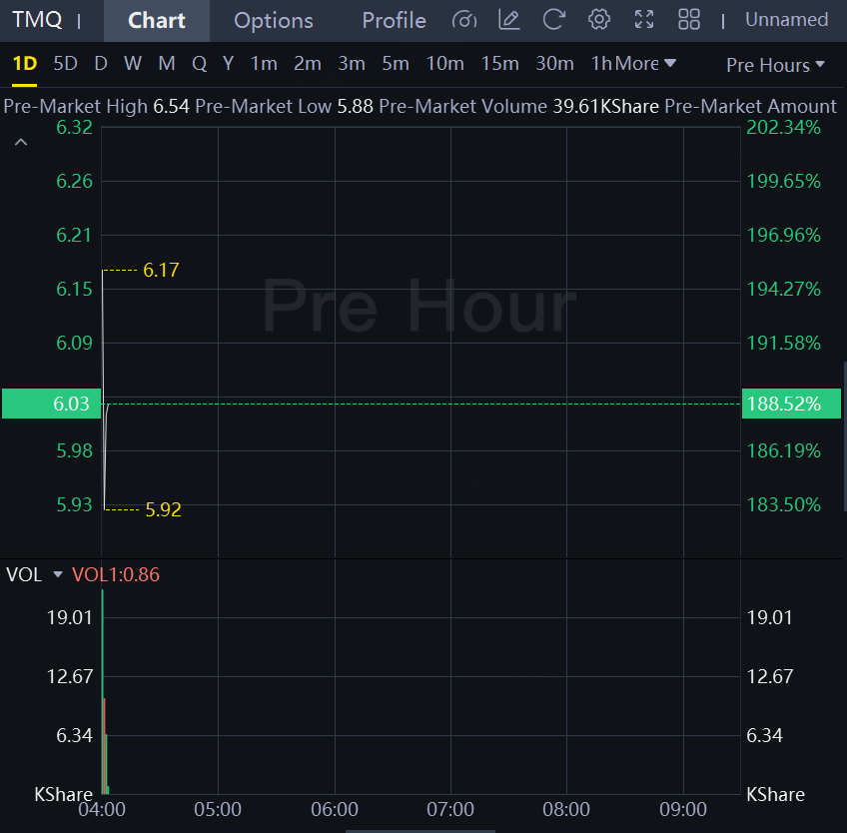Select the M monthly timeframe
Image resolution: width=847 pixels, height=833 pixels.
(167, 64)
